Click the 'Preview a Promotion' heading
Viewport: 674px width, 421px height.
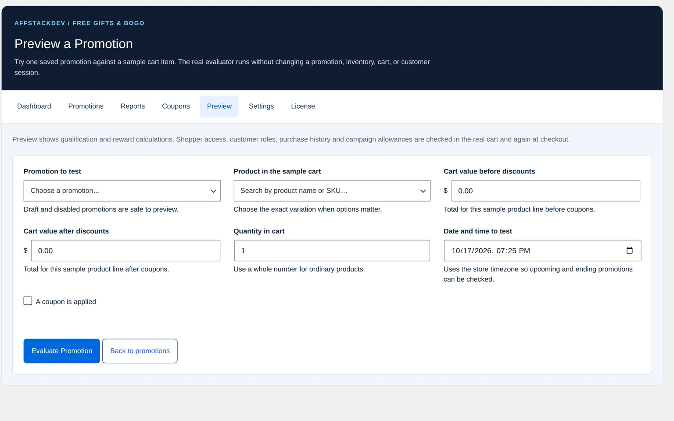(x=74, y=44)
